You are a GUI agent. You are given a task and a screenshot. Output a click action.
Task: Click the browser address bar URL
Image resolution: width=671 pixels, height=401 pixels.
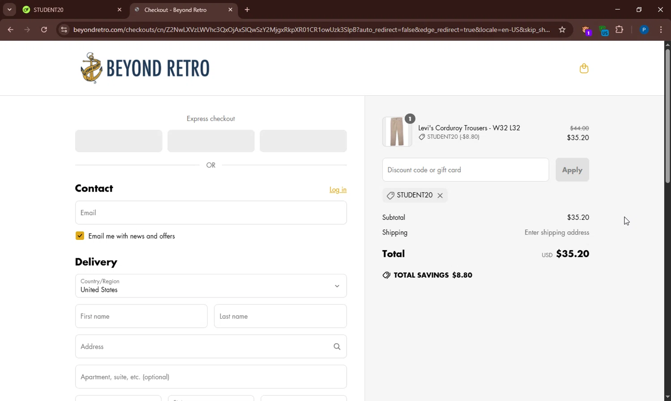311,30
